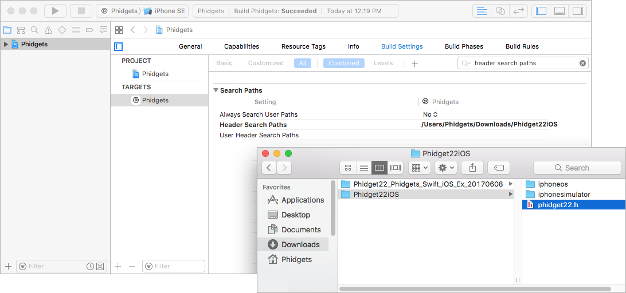The image size is (626, 293).
Task: Select phidget22.h in Finder
Action: (573, 205)
